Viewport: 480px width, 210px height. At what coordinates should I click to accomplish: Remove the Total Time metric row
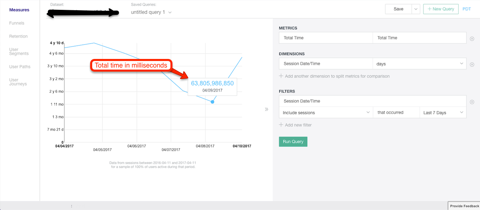(472, 38)
